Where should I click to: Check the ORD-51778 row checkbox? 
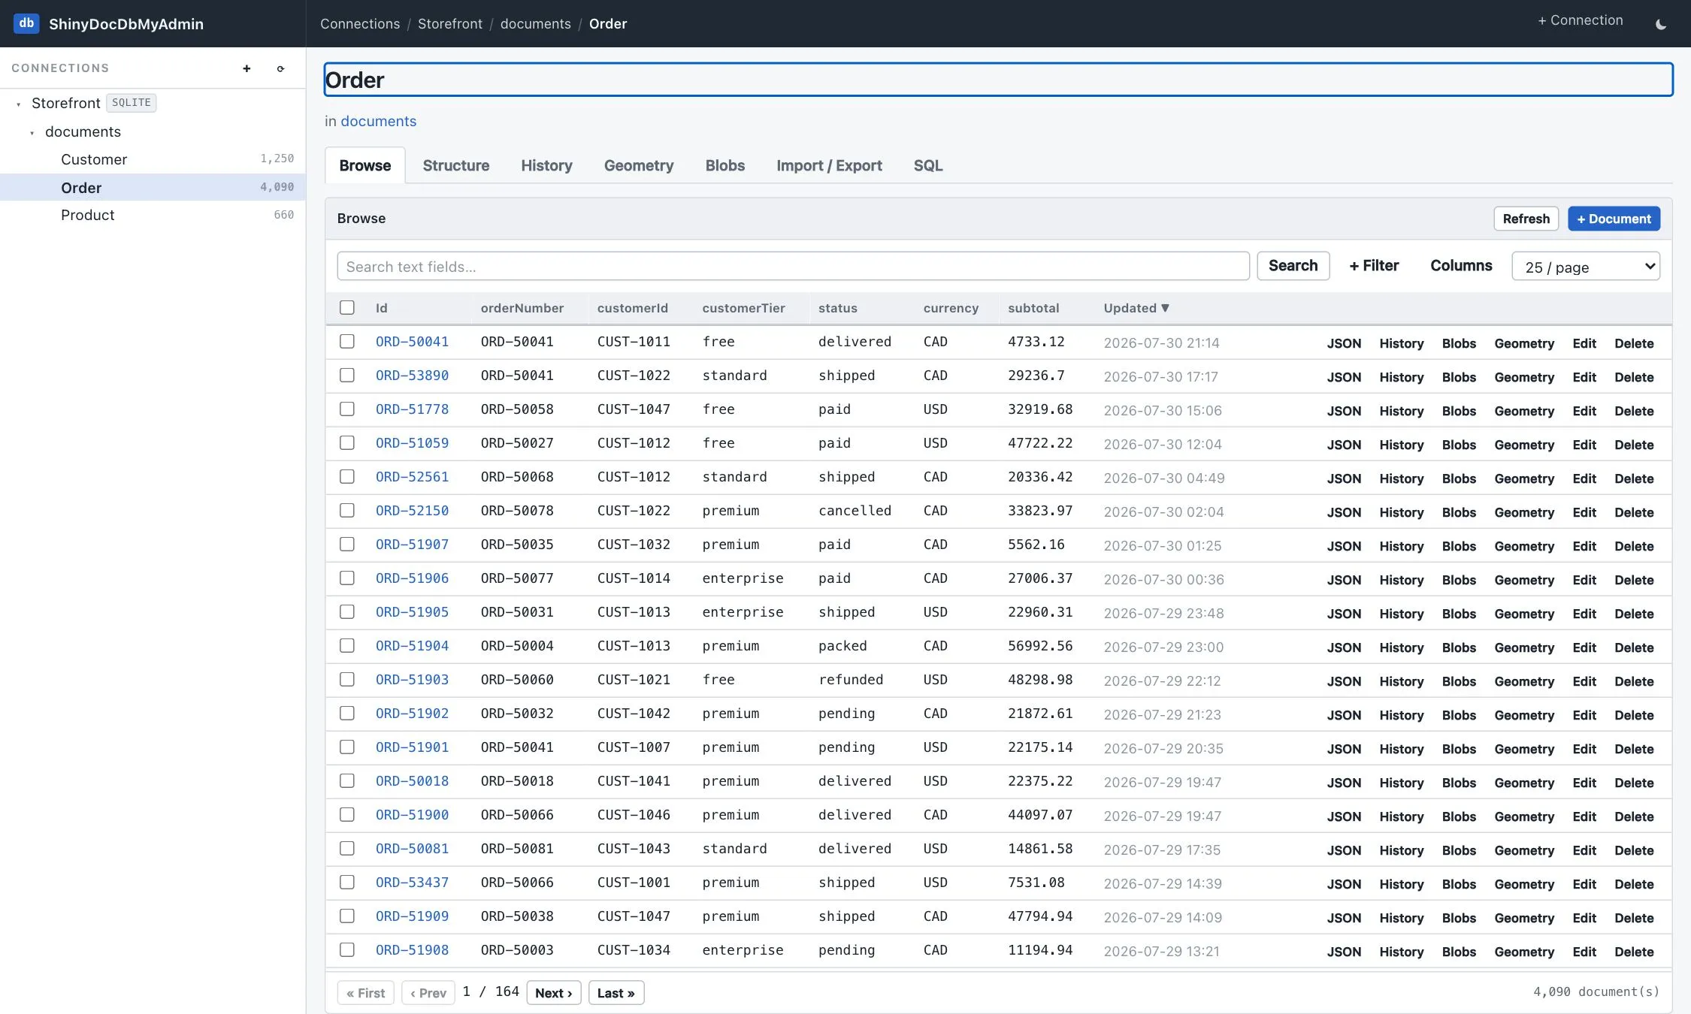(346, 409)
